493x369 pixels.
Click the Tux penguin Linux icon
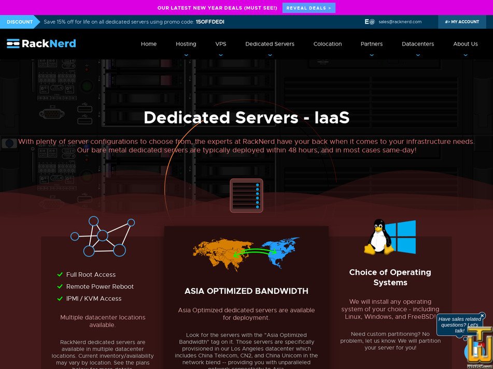click(377, 238)
